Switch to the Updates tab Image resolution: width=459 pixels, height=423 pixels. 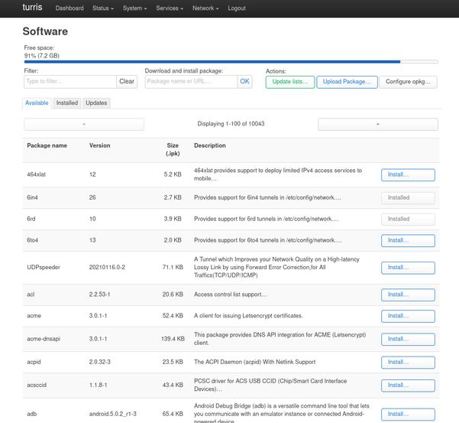(96, 102)
